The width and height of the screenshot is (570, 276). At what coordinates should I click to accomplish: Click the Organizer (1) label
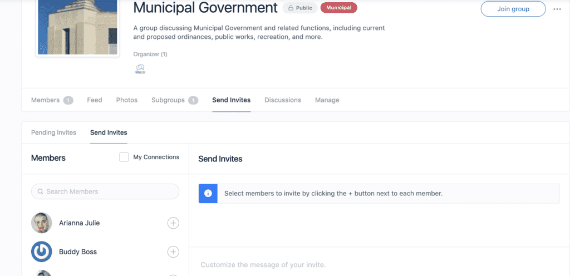click(x=150, y=54)
